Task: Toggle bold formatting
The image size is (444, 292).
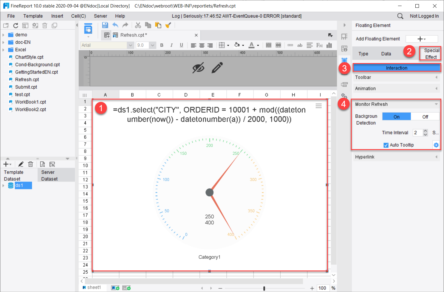Action: (x=162, y=45)
